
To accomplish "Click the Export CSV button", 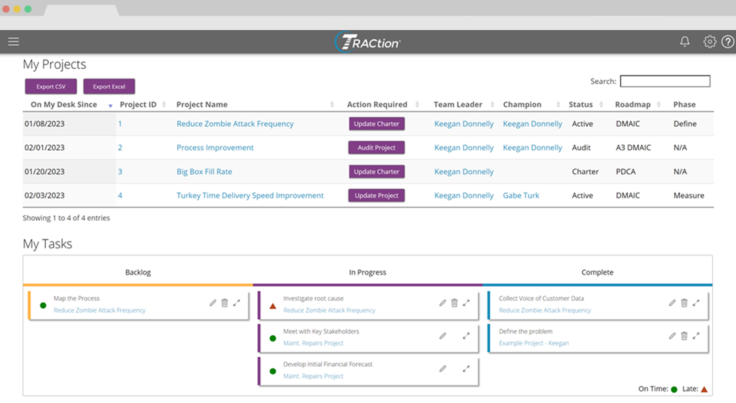I will 51,87.
